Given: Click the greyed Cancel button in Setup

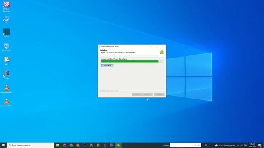Looking at the screenshot, I should [159, 95].
